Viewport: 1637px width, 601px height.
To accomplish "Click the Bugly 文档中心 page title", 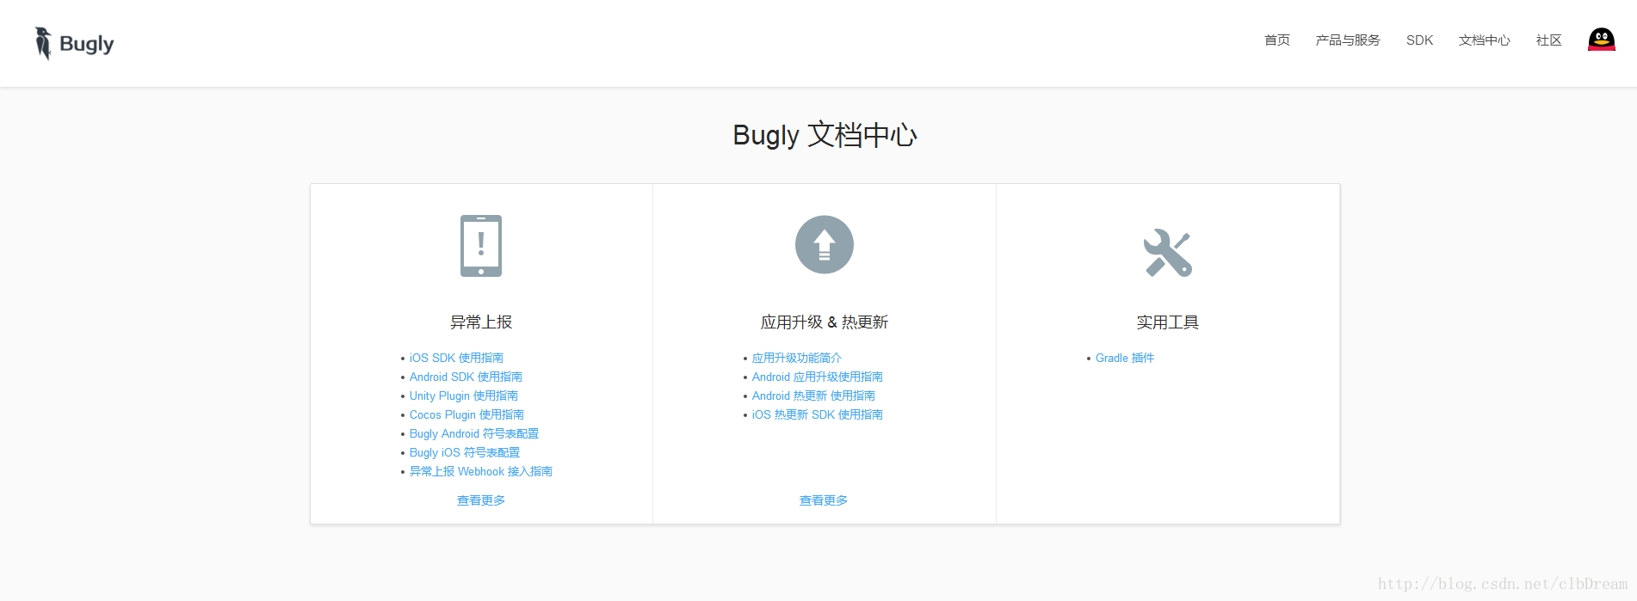I will tap(825, 135).
